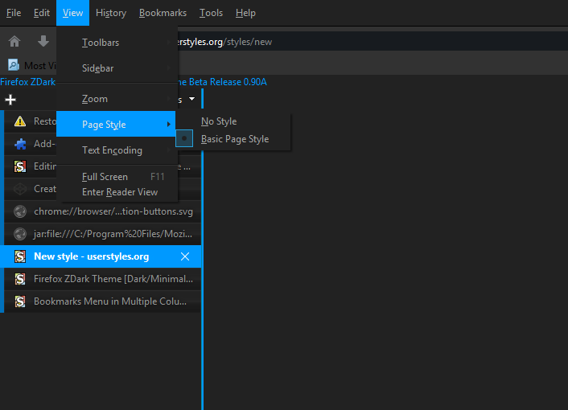Open the Text Encoding submenu

[117, 150]
